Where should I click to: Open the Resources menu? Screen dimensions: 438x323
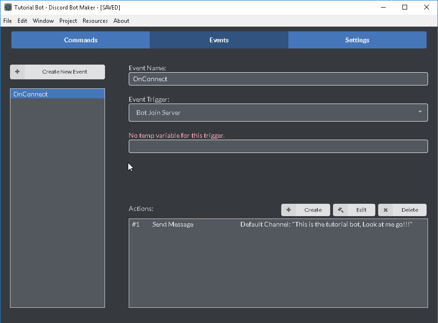coord(95,21)
